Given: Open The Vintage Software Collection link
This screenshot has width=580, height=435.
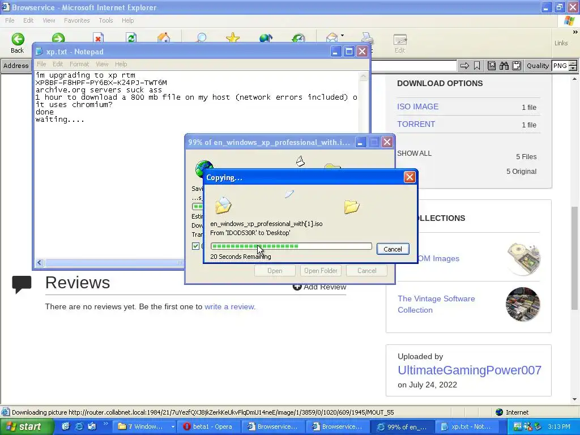Looking at the screenshot, I should pos(436,304).
